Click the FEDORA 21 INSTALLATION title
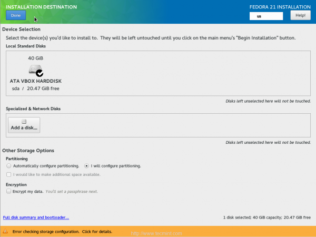 pyautogui.click(x=280, y=7)
